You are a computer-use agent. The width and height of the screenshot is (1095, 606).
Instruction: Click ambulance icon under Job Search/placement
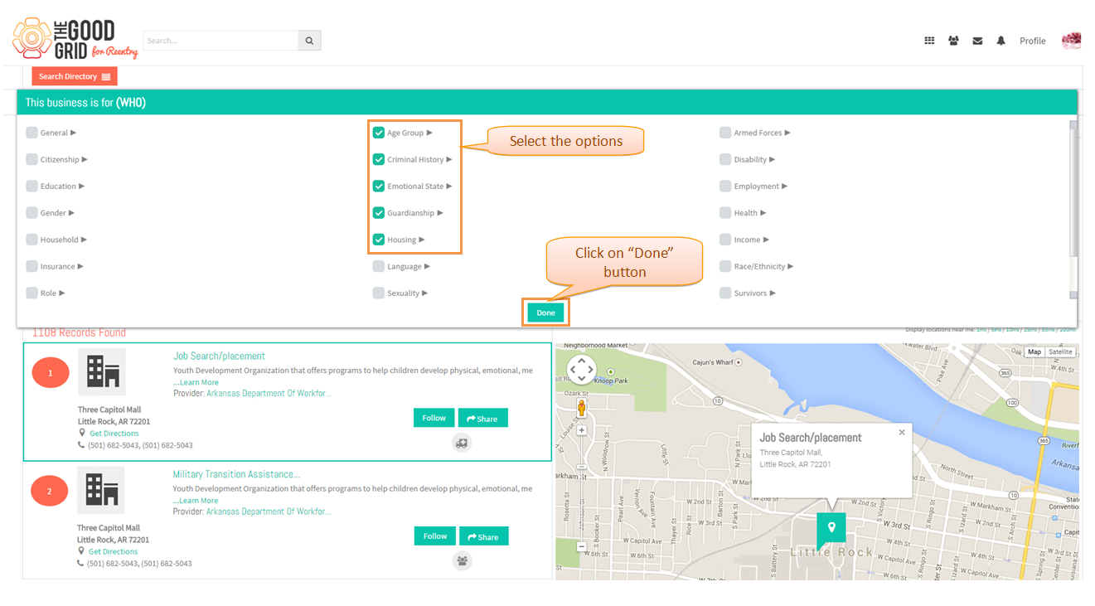pos(462,443)
